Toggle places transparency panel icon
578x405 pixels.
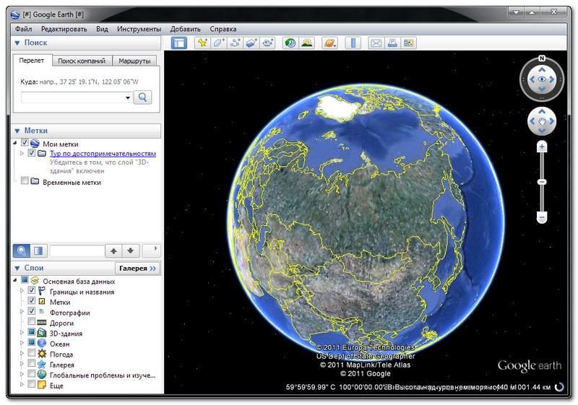[38, 251]
